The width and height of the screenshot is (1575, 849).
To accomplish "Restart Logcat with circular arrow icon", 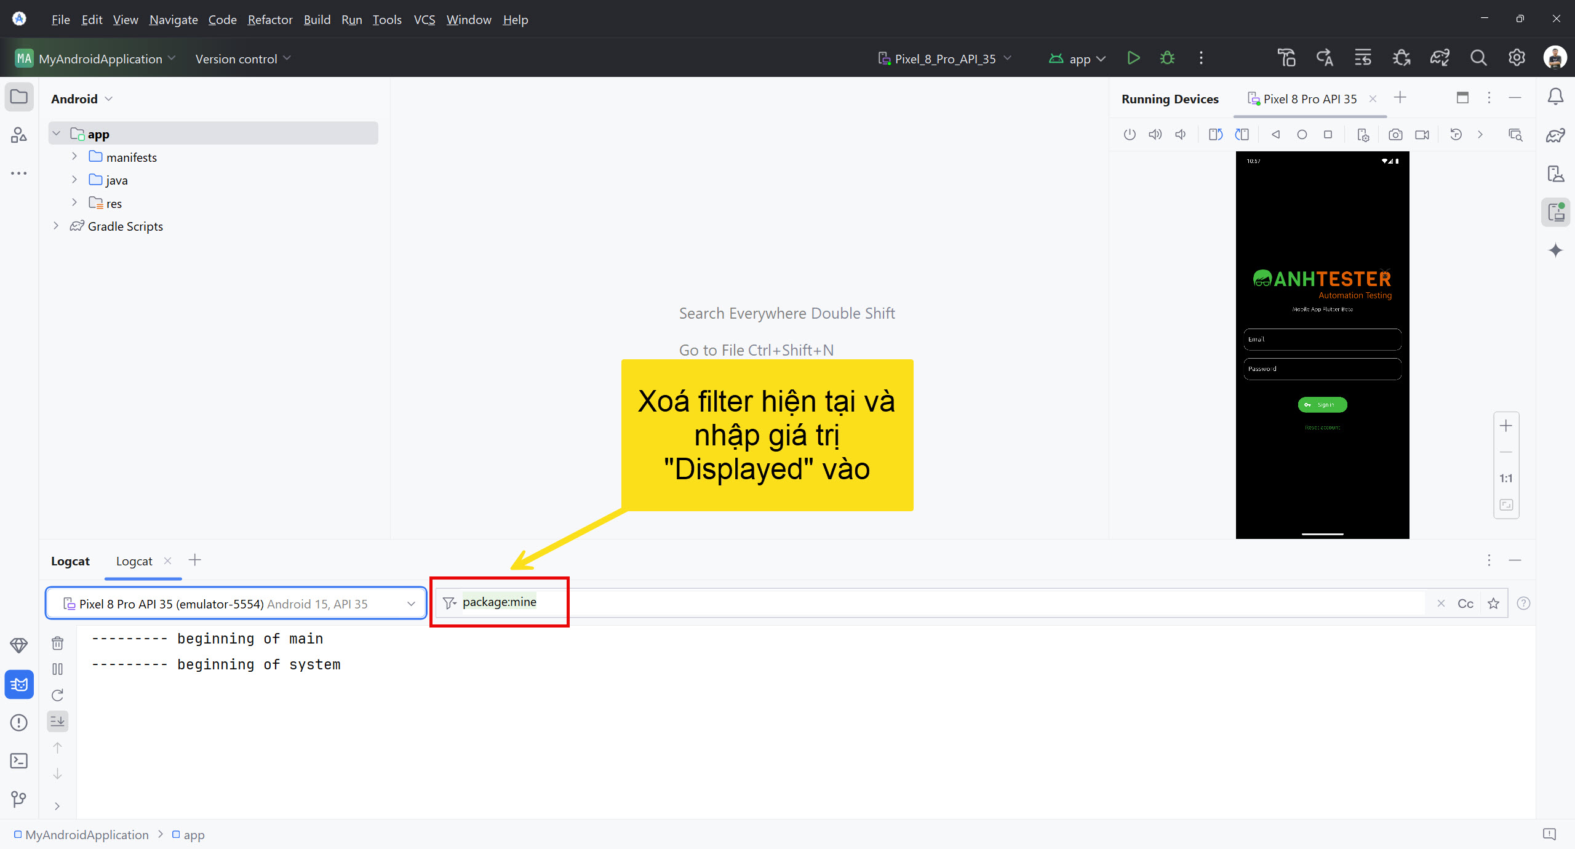I will [57, 695].
